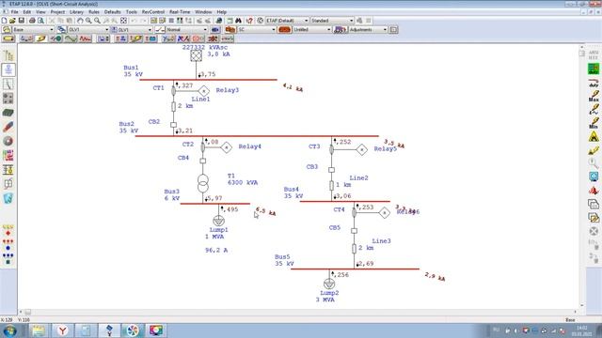The height and width of the screenshot is (338, 602).
Task: Open the SC study case dropdown
Action: click(x=257, y=29)
